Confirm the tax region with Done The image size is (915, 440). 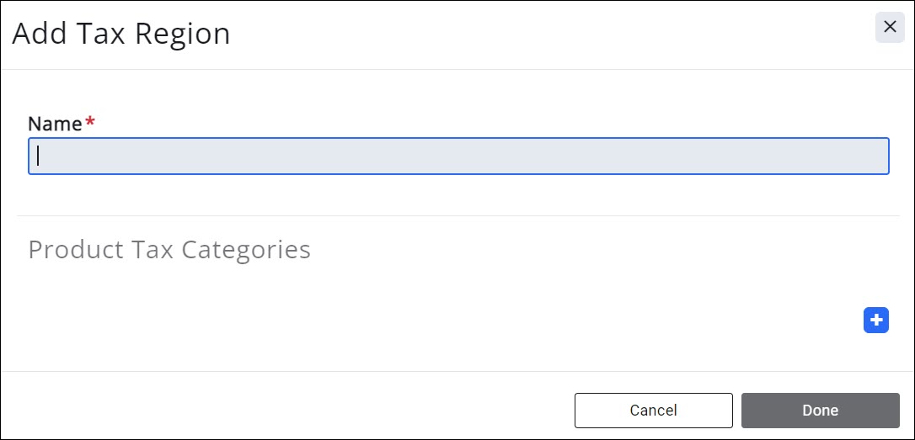point(820,411)
